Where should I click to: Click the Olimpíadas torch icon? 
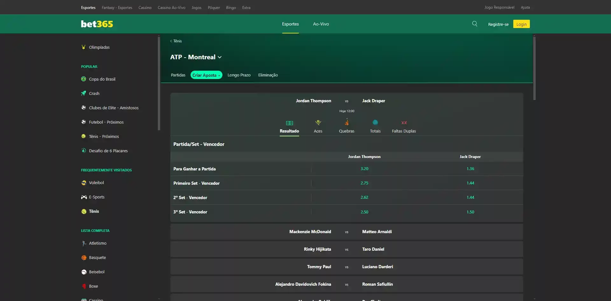[83, 47]
